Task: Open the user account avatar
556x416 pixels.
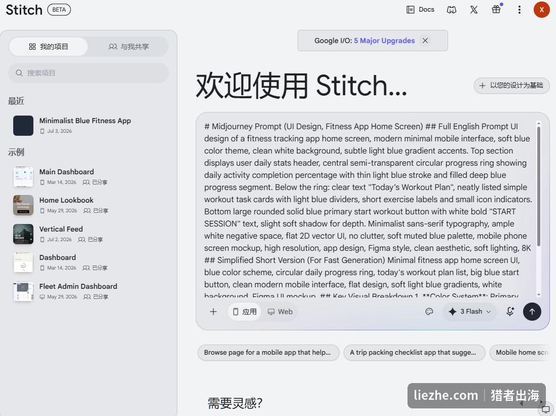Action: 541,10
